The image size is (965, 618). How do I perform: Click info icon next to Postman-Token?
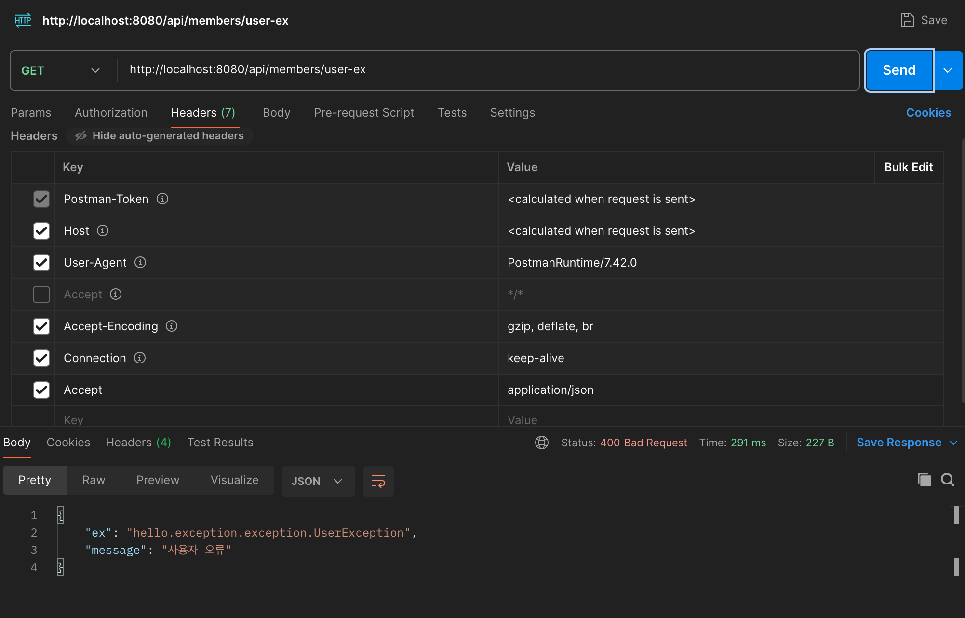[x=162, y=199]
